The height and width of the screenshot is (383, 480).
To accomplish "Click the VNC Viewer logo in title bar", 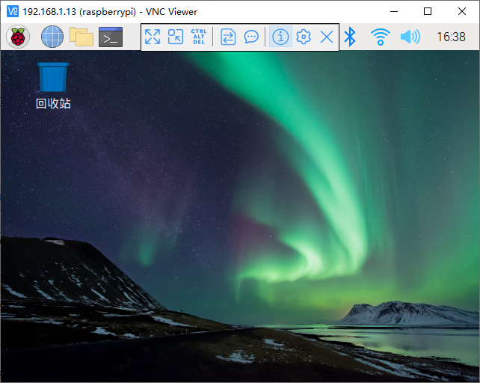I will coord(12,11).
